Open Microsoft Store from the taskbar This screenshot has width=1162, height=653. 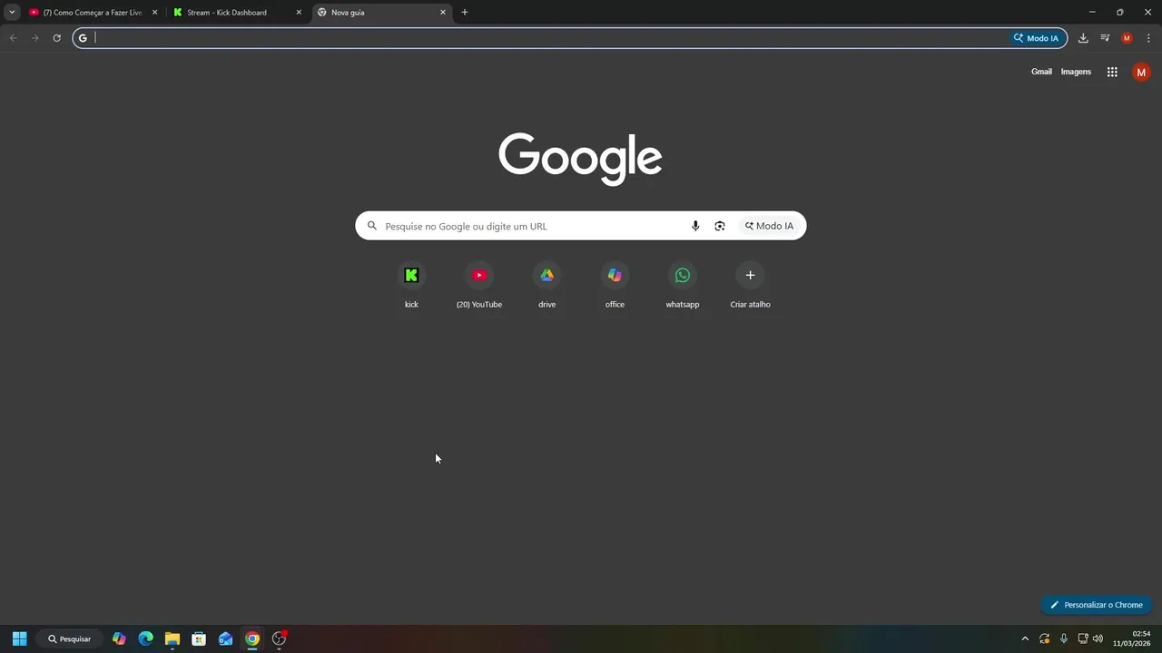pyautogui.click(x=199, y=638)
